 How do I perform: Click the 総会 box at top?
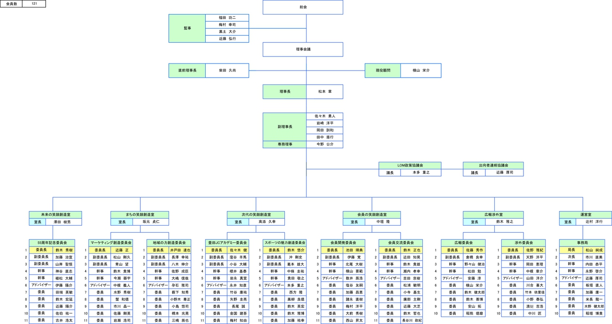[303, 8]
